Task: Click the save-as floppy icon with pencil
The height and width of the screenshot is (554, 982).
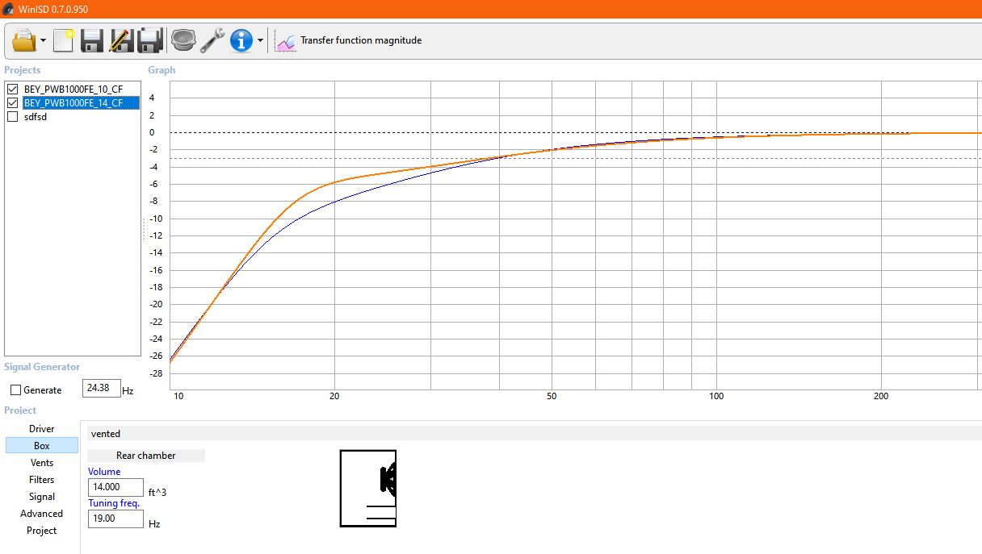Action: (121, 40)
